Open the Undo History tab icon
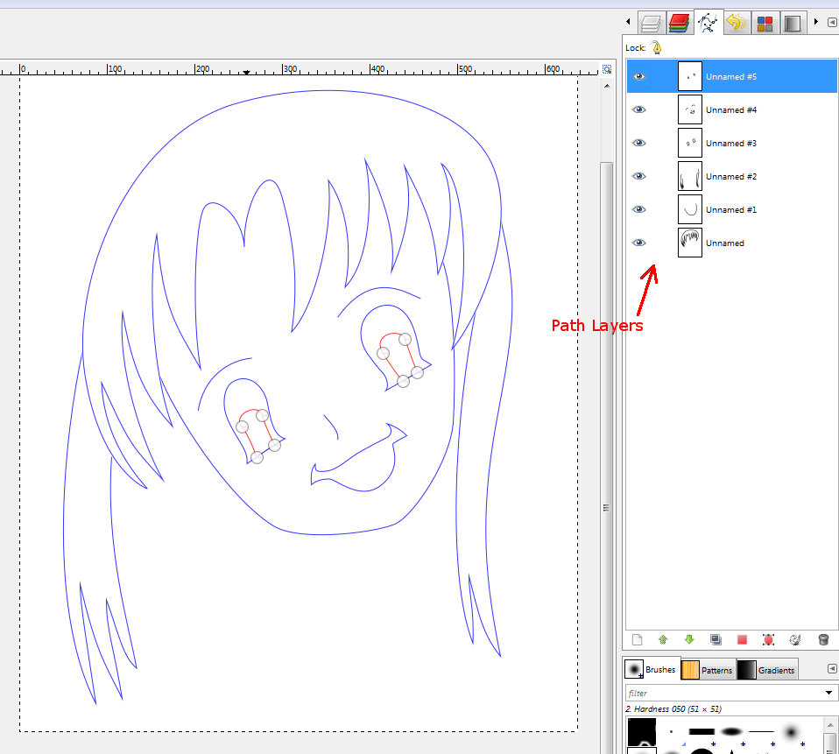 point(736,22)
